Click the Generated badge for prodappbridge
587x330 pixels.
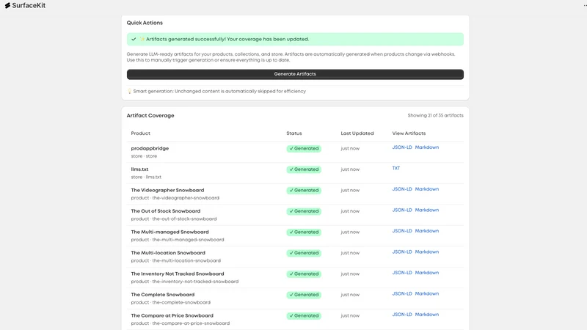[x=304, y=149]
